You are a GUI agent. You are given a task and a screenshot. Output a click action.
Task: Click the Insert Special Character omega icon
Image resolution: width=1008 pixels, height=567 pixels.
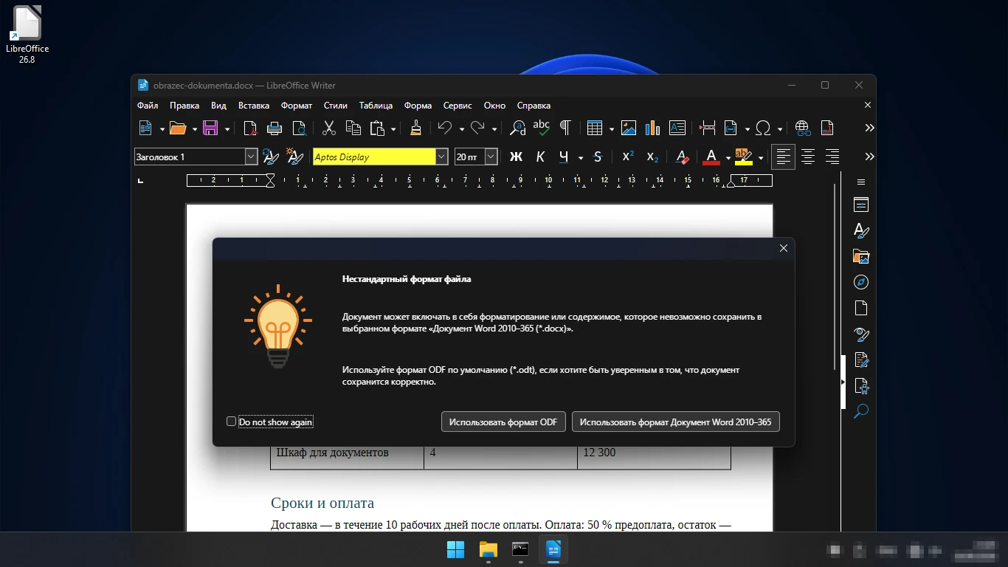point(763,128)
